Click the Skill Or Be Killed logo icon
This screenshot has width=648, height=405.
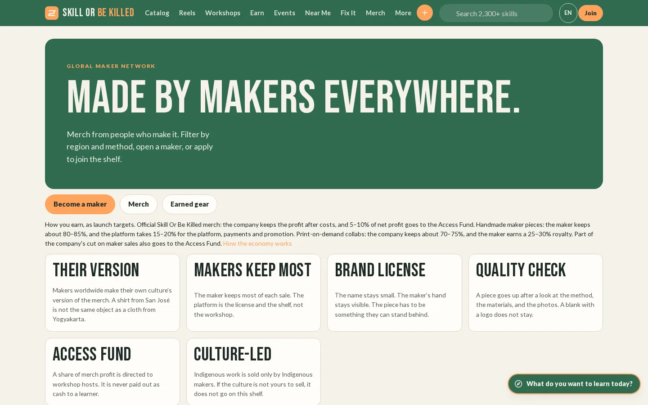[52, 13]
